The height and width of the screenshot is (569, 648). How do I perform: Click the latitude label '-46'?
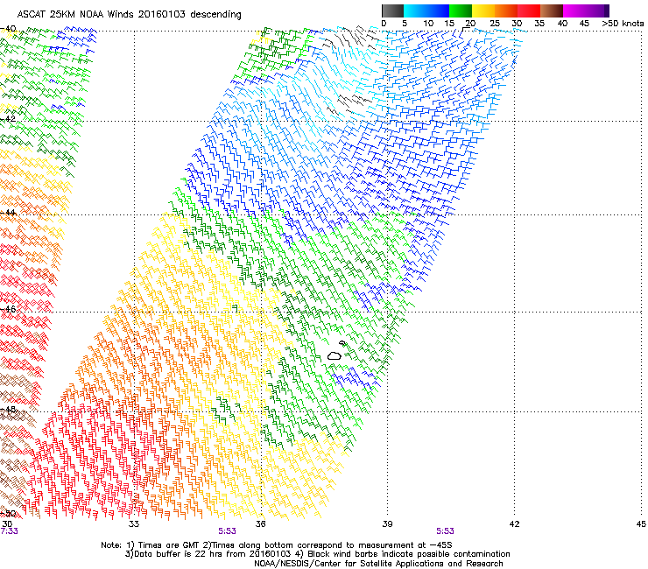point(8,309)
